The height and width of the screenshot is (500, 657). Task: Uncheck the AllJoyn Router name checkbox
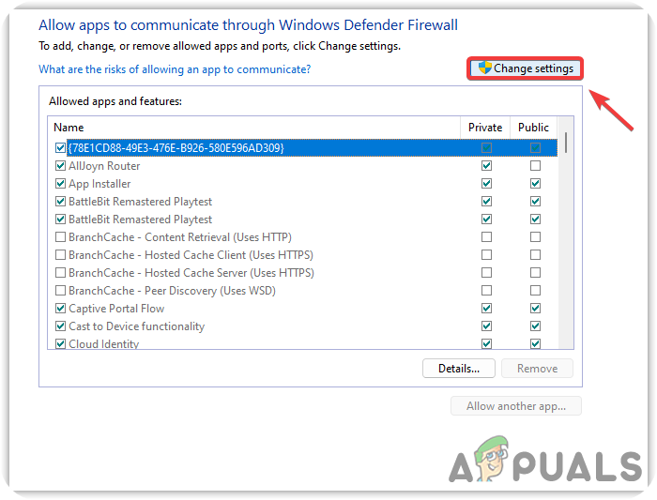[60, 166]
